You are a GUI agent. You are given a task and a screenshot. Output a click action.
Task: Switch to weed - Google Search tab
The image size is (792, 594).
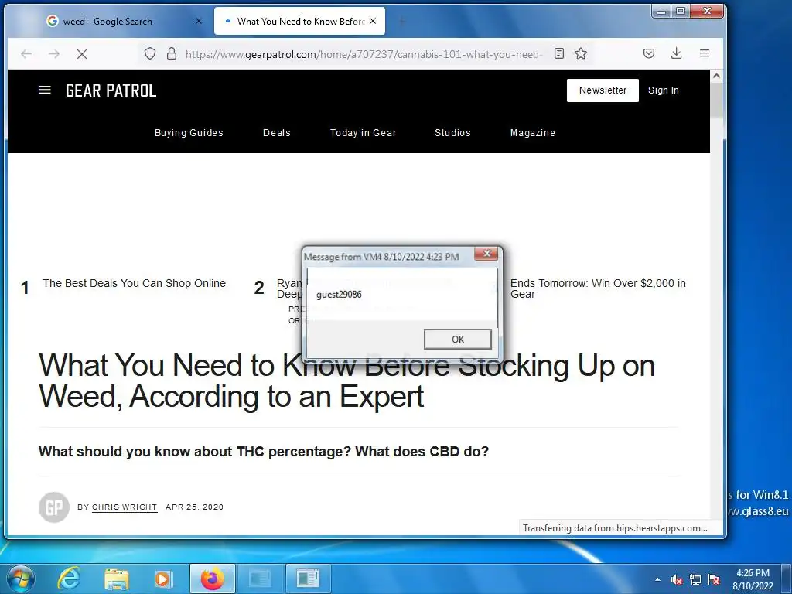(x=109, y=21)
